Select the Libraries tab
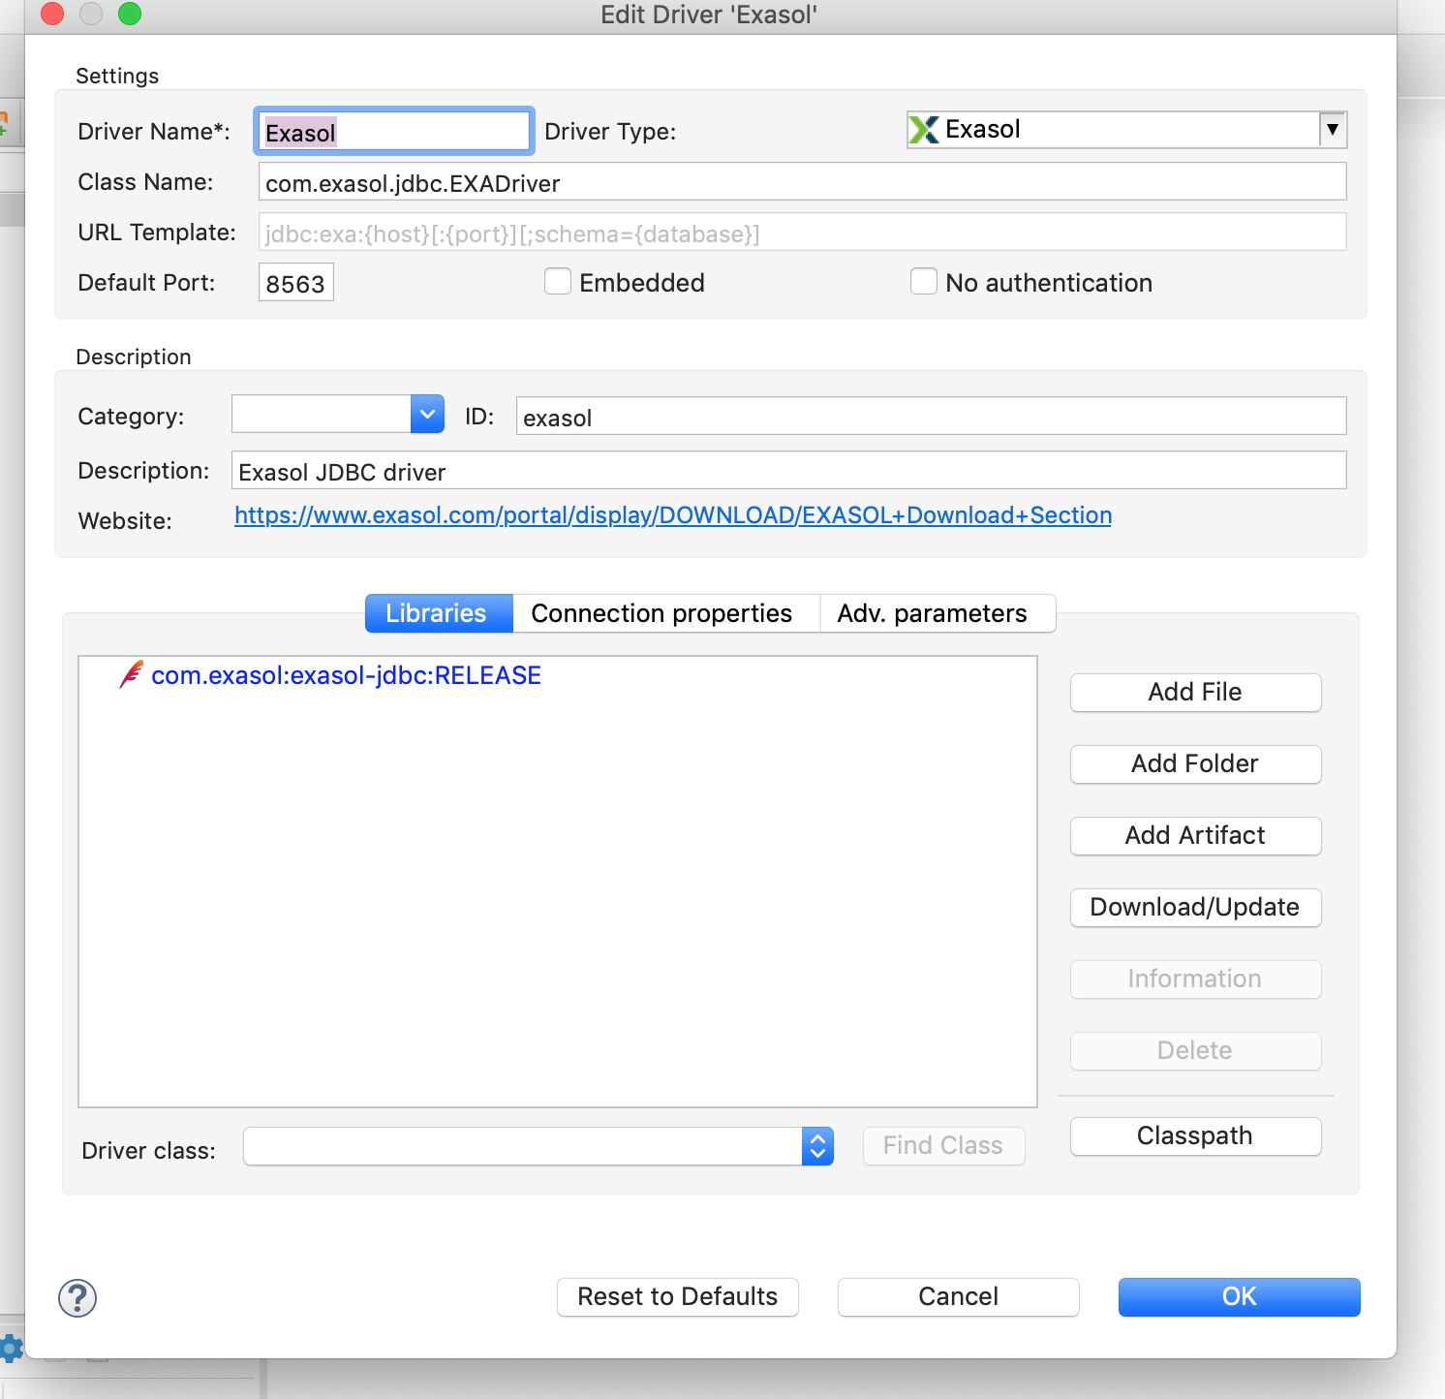 tap(436, 612)
